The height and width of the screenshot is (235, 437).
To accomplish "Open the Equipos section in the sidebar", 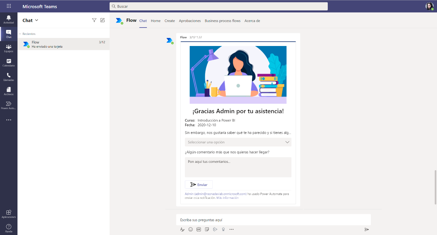I will coord(8,48).
